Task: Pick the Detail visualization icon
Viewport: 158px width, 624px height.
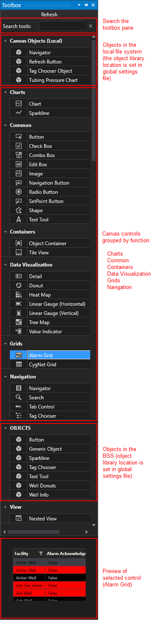Action: (x=19, y=276)
